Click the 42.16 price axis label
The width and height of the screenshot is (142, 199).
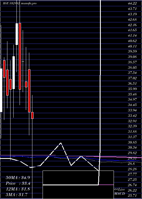coord(132,25)
